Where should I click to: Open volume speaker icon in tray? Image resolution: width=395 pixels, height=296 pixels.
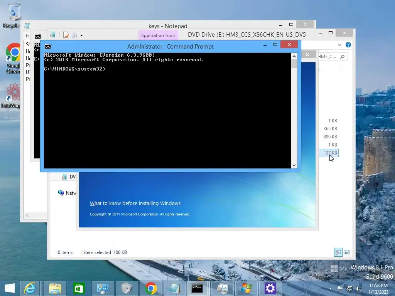tap(358, 288)
